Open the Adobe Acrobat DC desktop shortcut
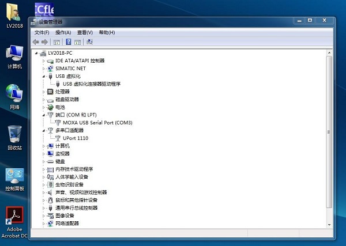The width and height of the screenshot is (346, 246). click(14, 222)
